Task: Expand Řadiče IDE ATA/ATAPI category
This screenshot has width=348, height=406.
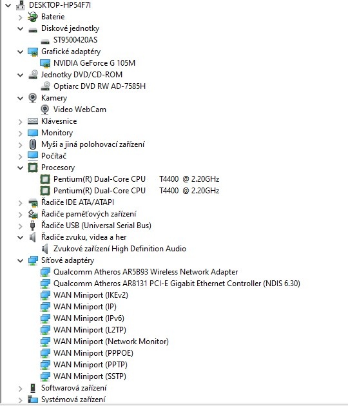Action: click(x=20, y=203)
